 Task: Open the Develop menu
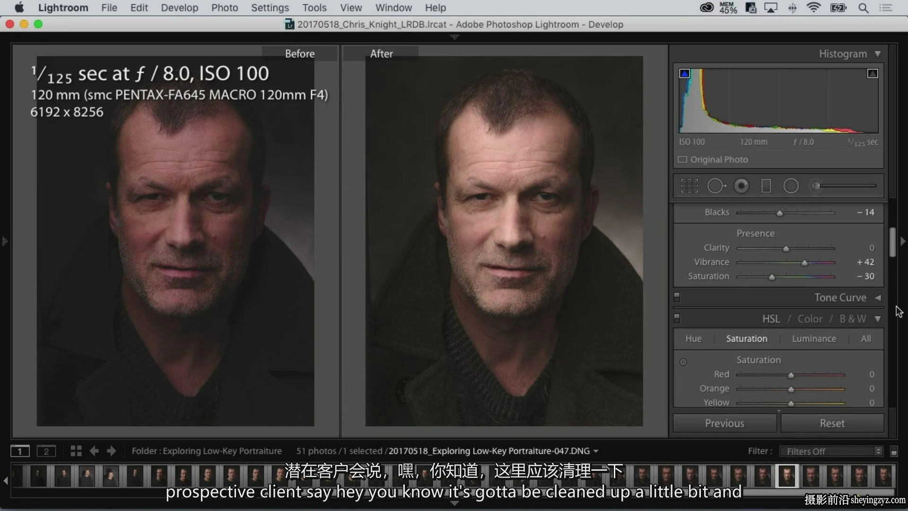coord(179,8)
